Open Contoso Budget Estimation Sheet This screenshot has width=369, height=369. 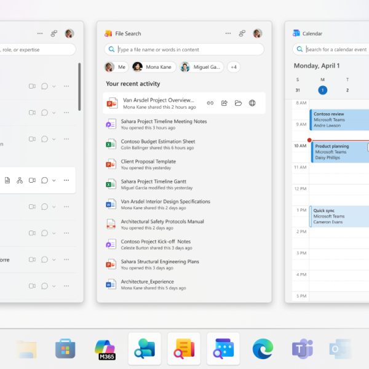coord(184,144)
